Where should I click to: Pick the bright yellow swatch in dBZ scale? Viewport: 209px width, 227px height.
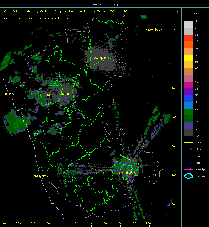click(x=188, y=58)
